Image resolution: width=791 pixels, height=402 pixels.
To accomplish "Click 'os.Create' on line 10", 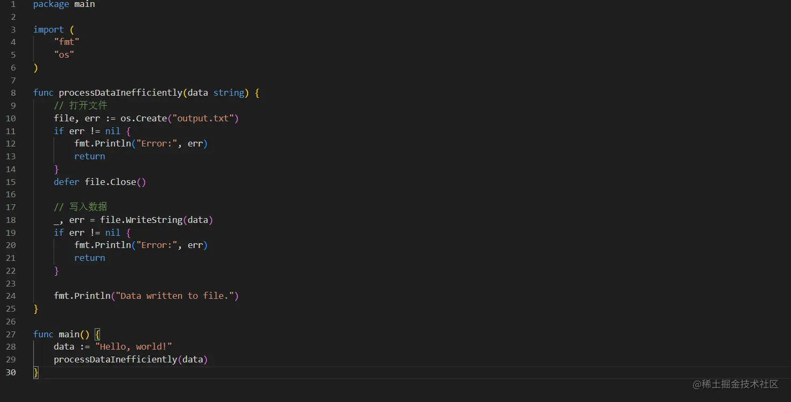I will click(143, 118).
